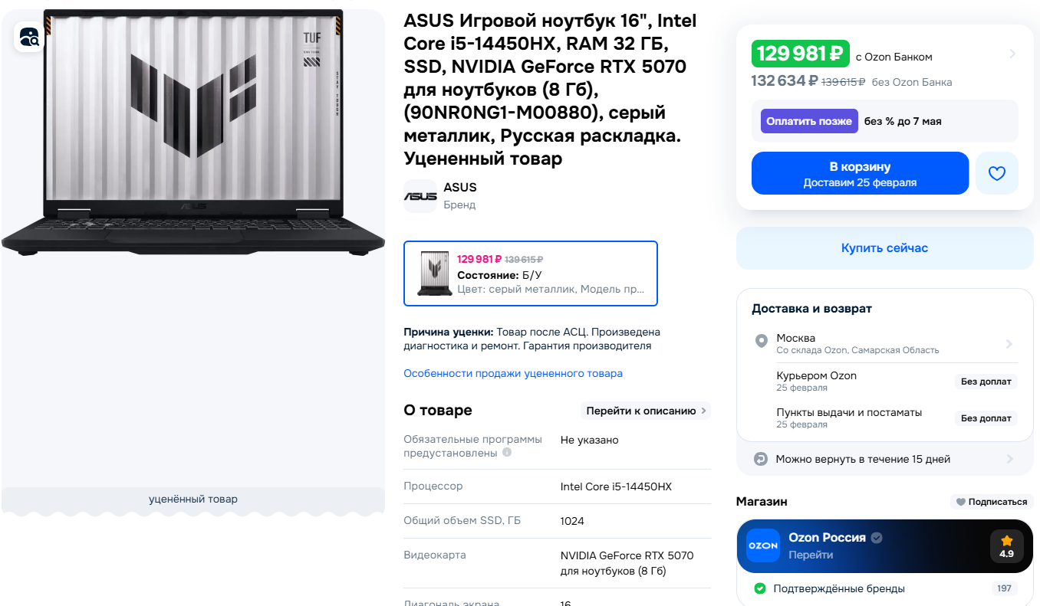Click the verified checkmark by Ozon Россия
The width and height of the screenshot is (1040, 606).
pyautogui.click(x=877, y=538)
